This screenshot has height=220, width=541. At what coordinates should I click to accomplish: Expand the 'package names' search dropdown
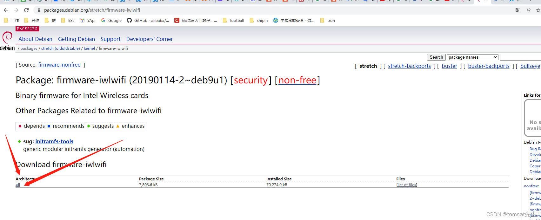472,57
